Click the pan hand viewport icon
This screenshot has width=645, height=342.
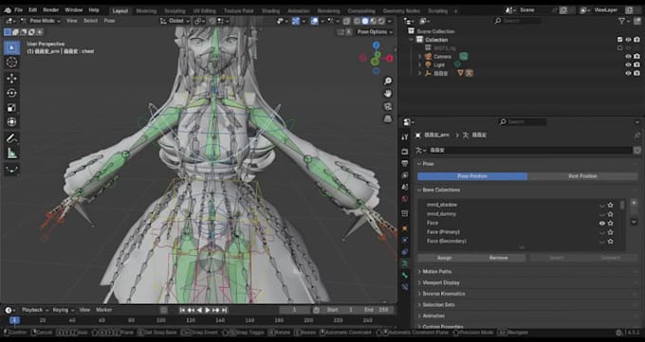(388, 93)
